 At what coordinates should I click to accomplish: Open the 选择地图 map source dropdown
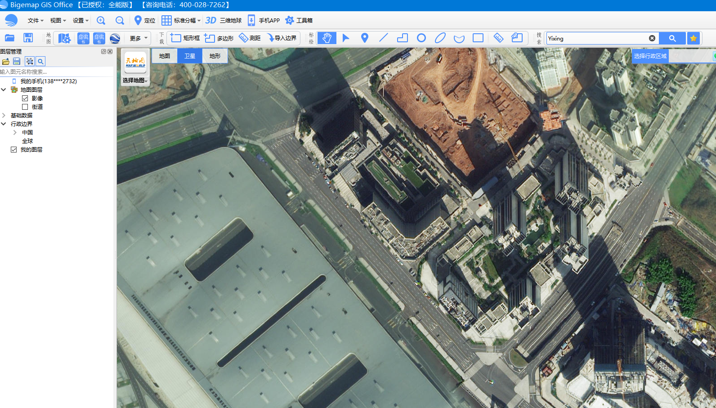coord(135,81)
